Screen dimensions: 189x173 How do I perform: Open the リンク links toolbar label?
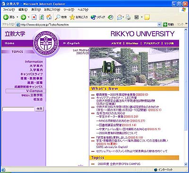click(x=180, y=25)
